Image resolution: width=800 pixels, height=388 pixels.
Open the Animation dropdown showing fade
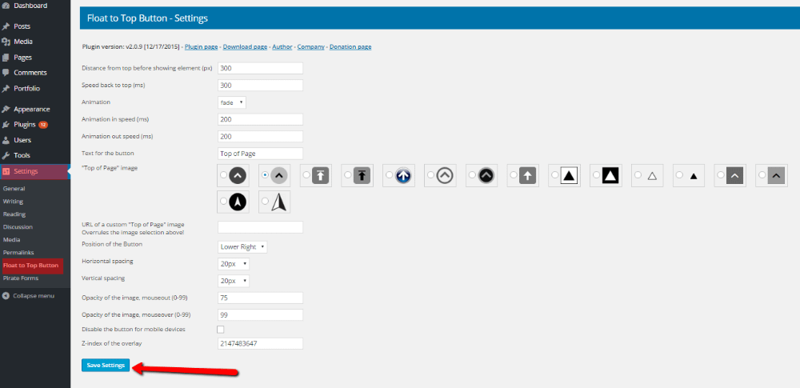click(x=231, y=102)
